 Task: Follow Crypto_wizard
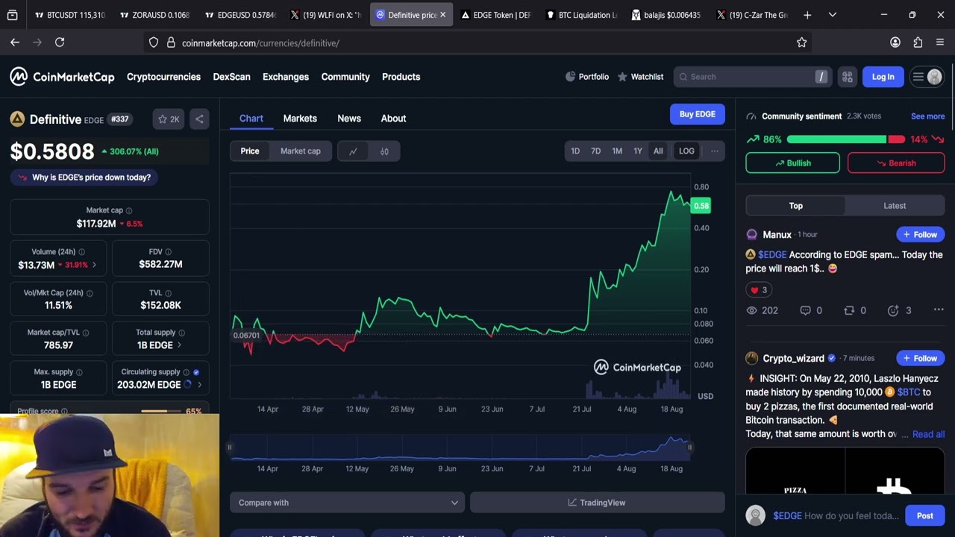click(921, 359)
